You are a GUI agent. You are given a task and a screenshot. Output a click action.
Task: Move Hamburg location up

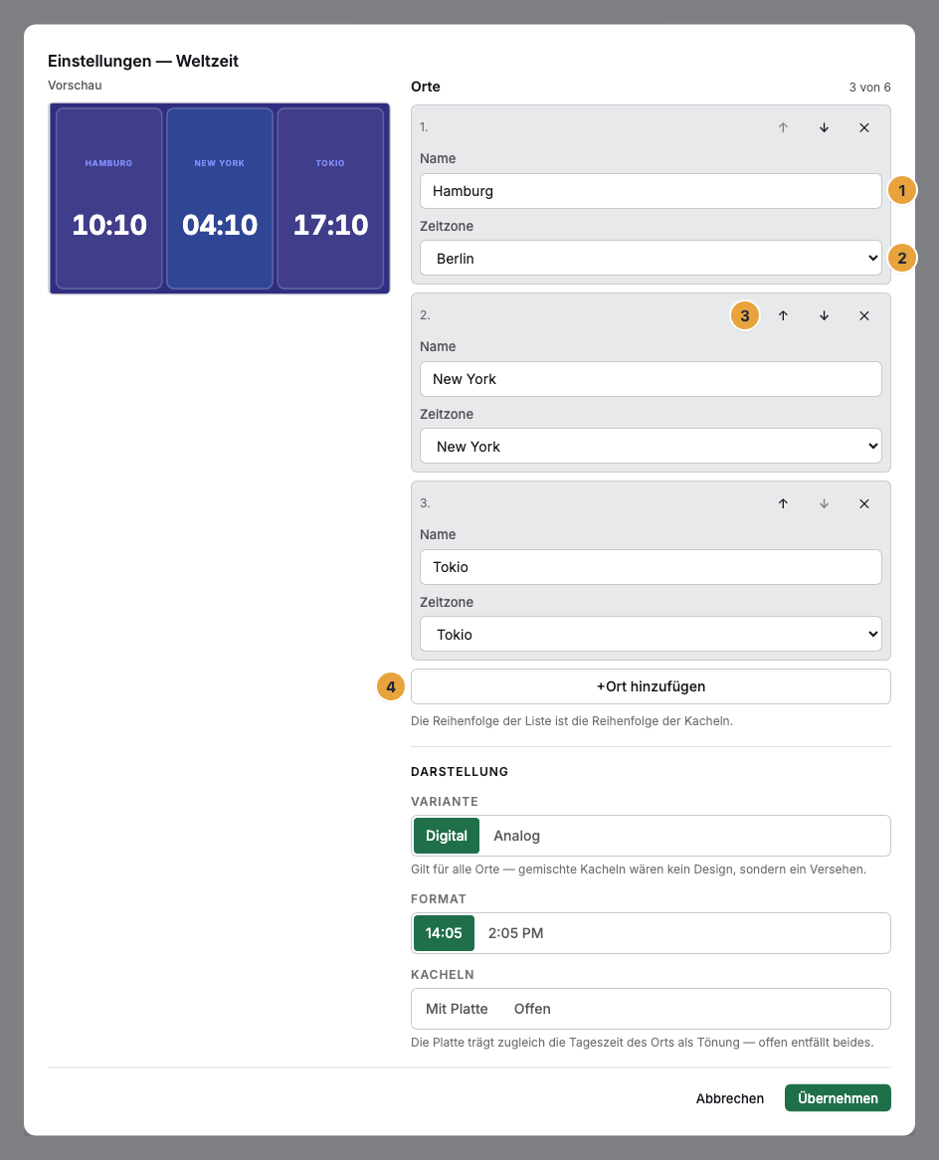783,128
